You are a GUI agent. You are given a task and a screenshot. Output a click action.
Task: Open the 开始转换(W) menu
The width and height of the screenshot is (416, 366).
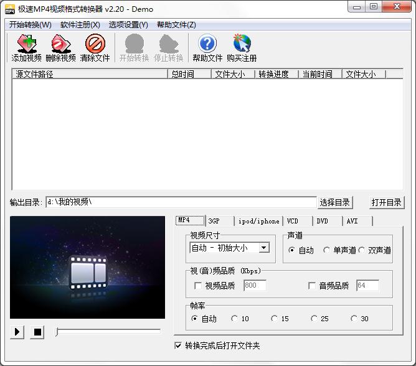tap(31, 25)
